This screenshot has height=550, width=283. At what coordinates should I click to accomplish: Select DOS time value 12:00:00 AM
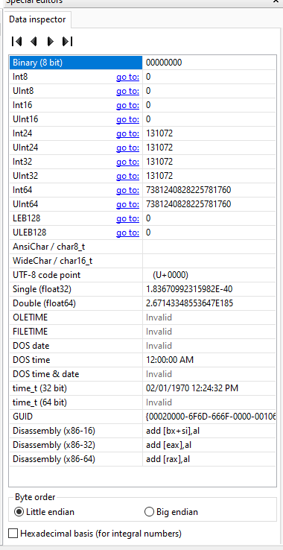(x=170, y=360)
